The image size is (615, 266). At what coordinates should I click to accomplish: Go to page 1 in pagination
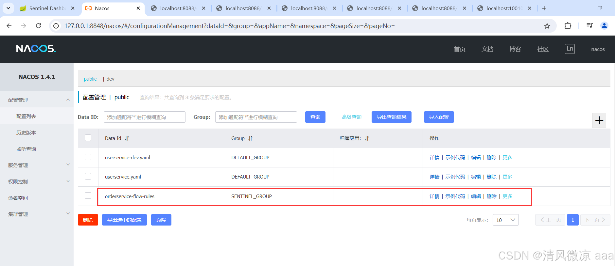coord(572,220)
